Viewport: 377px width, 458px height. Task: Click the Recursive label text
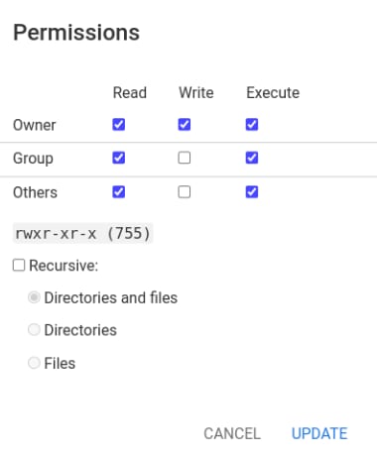click(63, 266)
